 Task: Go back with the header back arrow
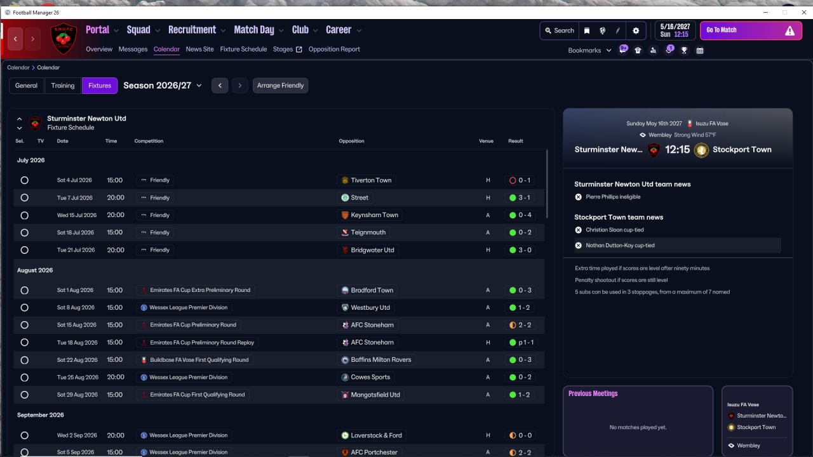(16, 39)
